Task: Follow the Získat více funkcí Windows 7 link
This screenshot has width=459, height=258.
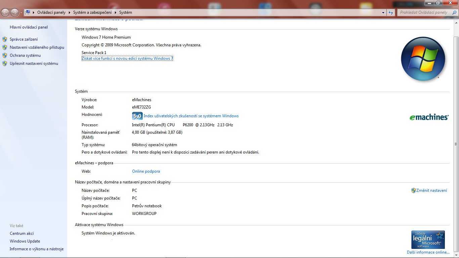Action: (x=127, y=58)
